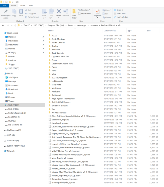Click Program Files (x86) breadcrumb
Viewport: 164px width, 187px height.
pyautogui.click(x=56, y=25)
